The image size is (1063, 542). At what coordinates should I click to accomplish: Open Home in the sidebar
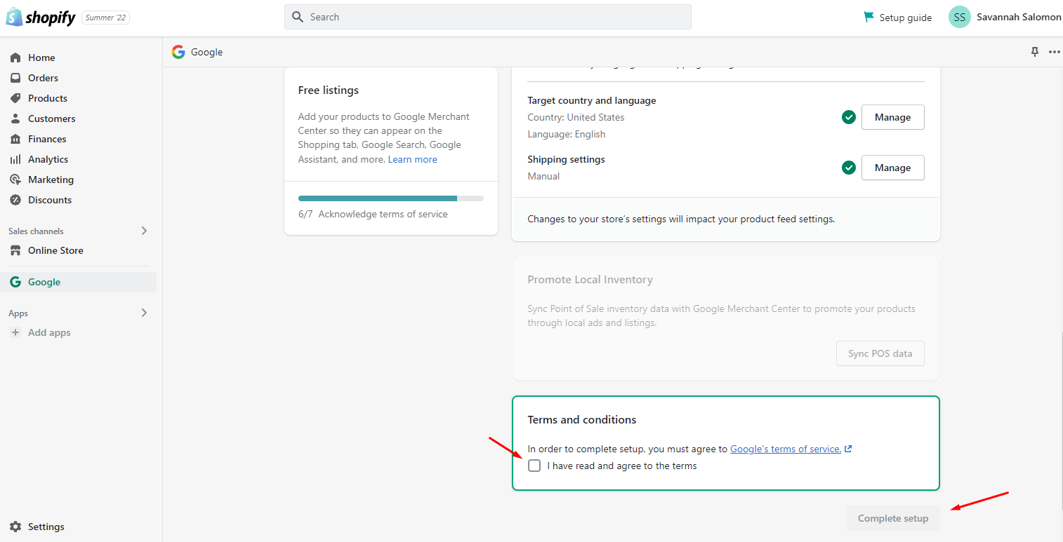click(41, 57)
